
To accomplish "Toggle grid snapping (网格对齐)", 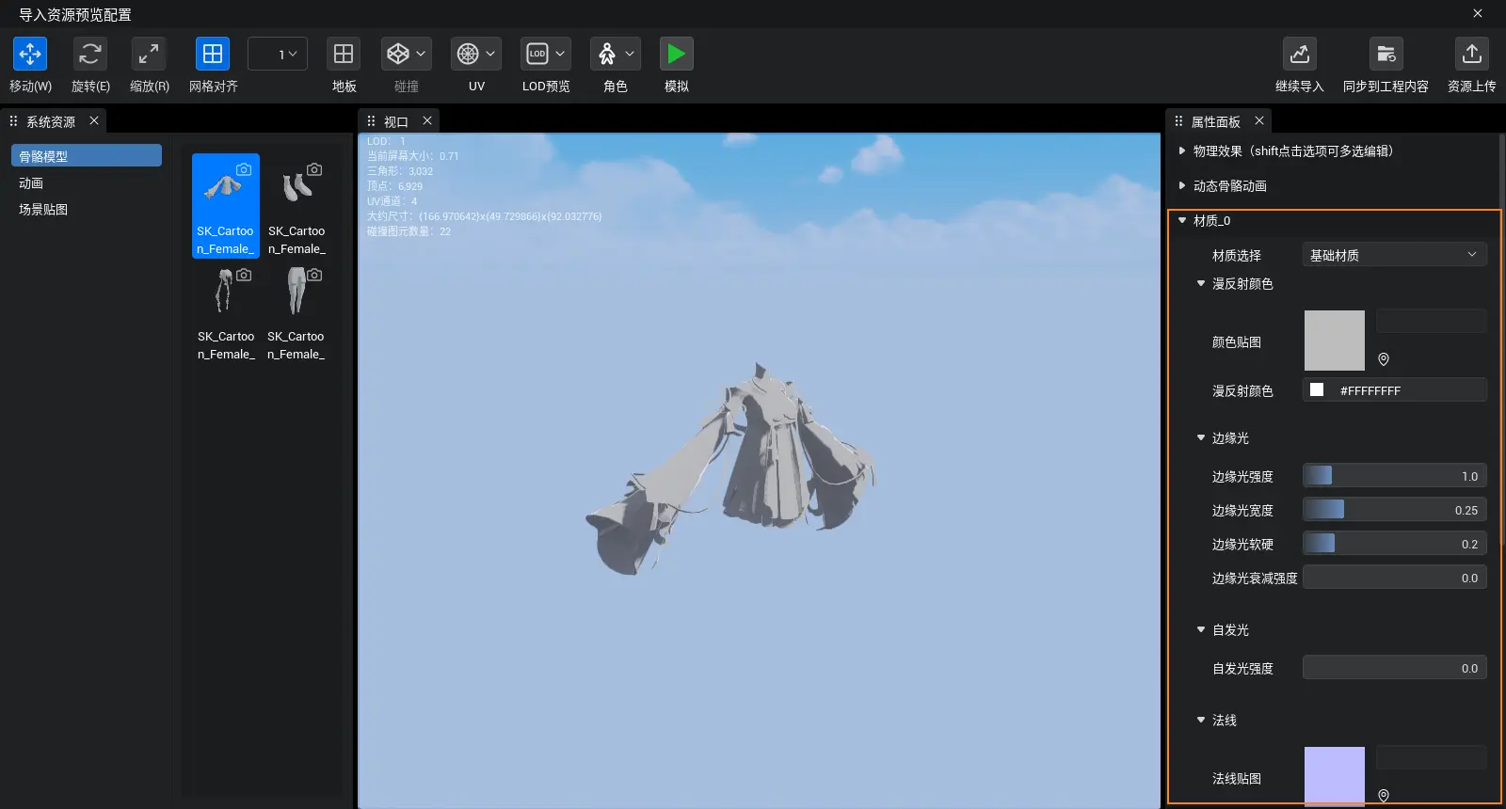I will [213, 54].
